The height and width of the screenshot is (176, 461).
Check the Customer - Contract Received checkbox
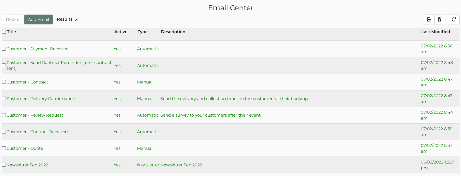[x=4, y=132]
